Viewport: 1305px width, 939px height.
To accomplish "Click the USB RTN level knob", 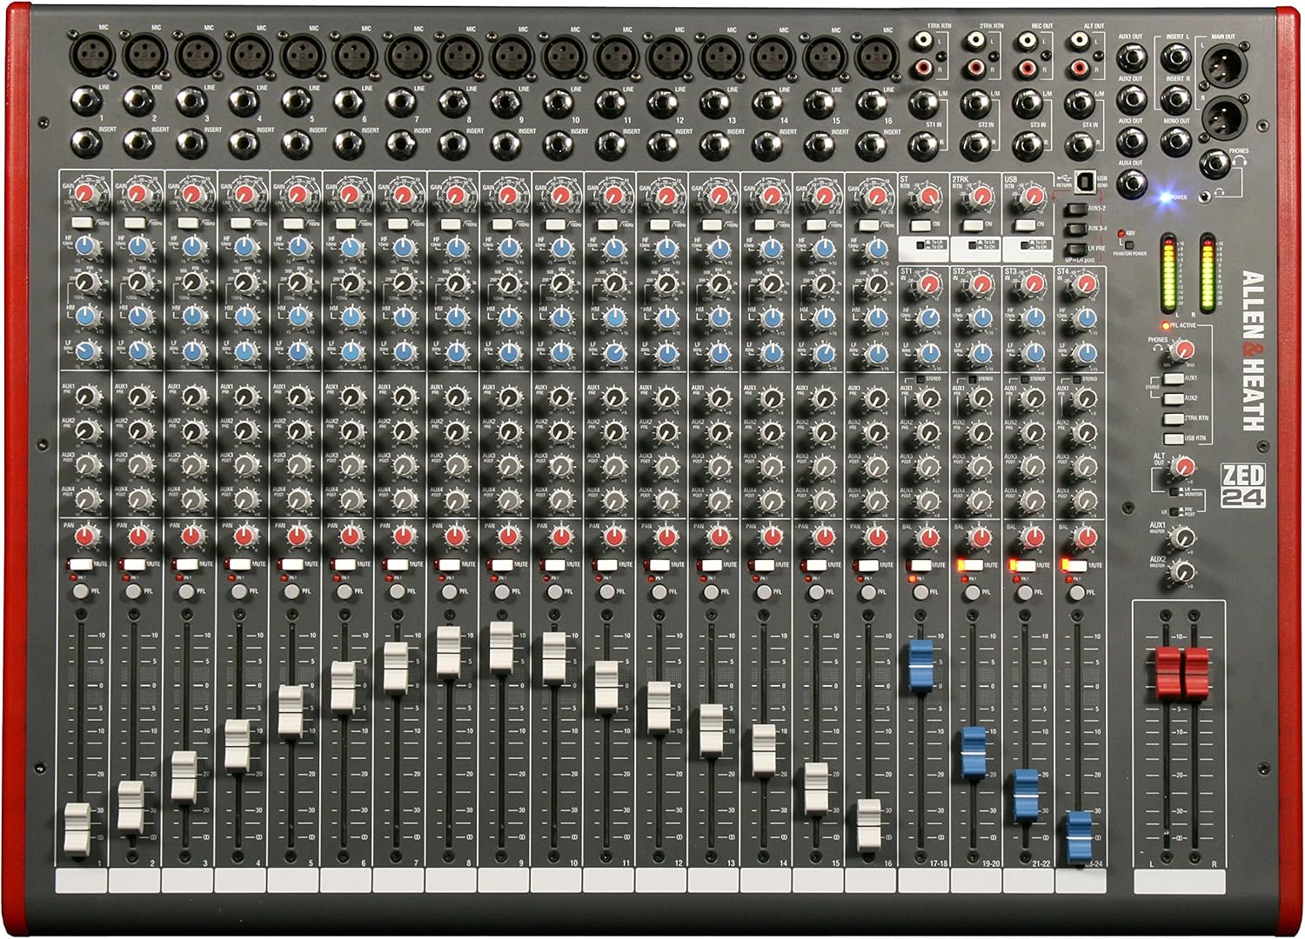I will 1034,197.
